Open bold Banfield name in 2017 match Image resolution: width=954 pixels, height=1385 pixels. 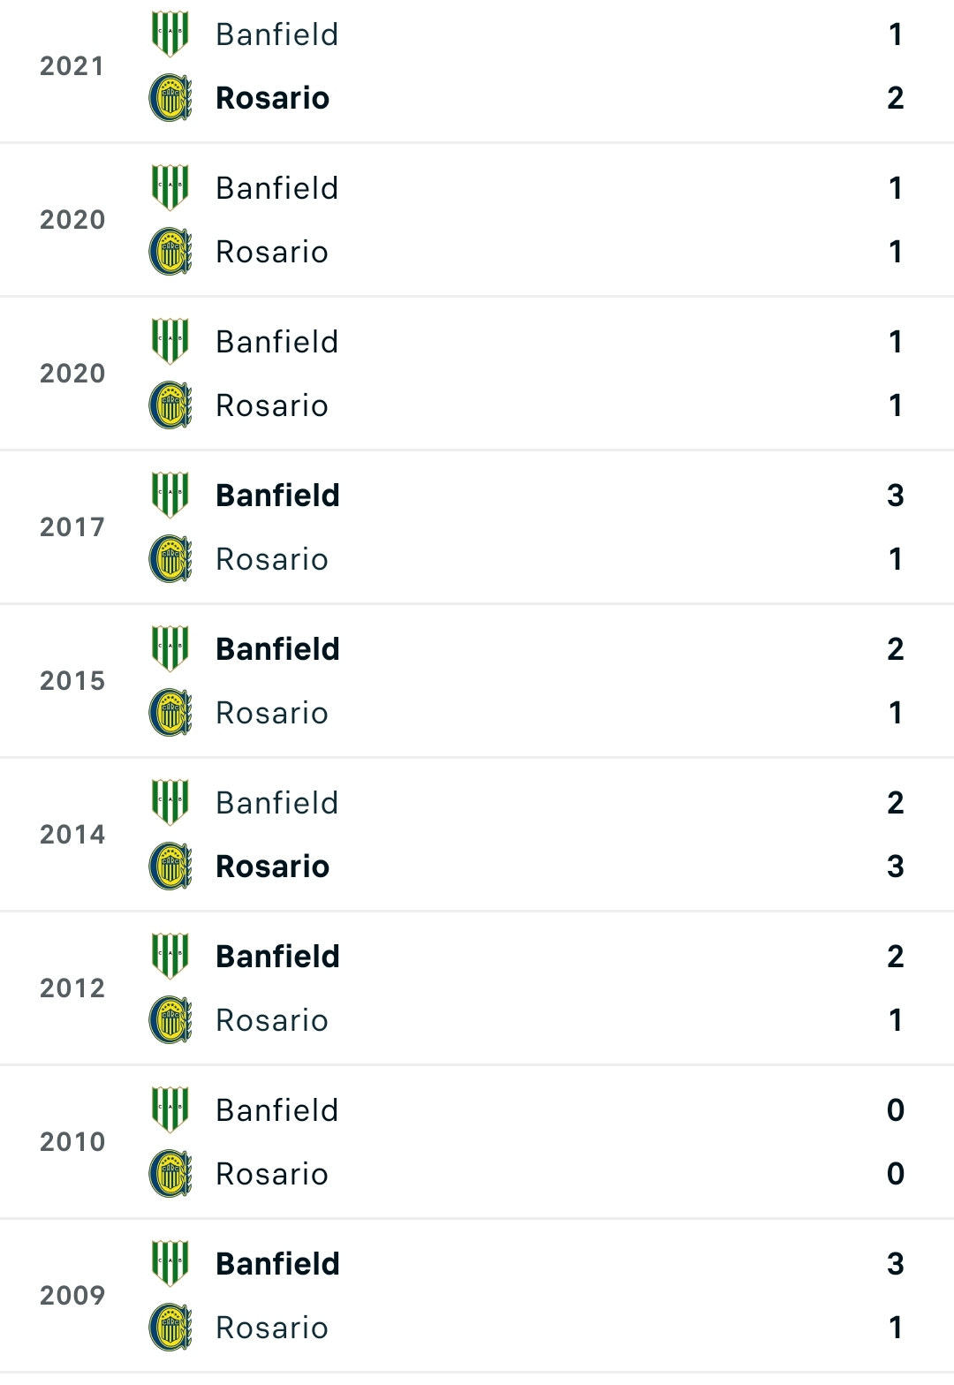[x=277, y=496]
